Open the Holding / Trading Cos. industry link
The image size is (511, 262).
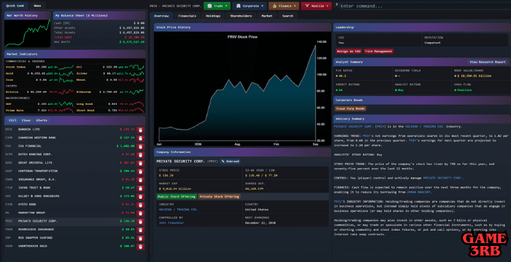click(x=178, y=210)
